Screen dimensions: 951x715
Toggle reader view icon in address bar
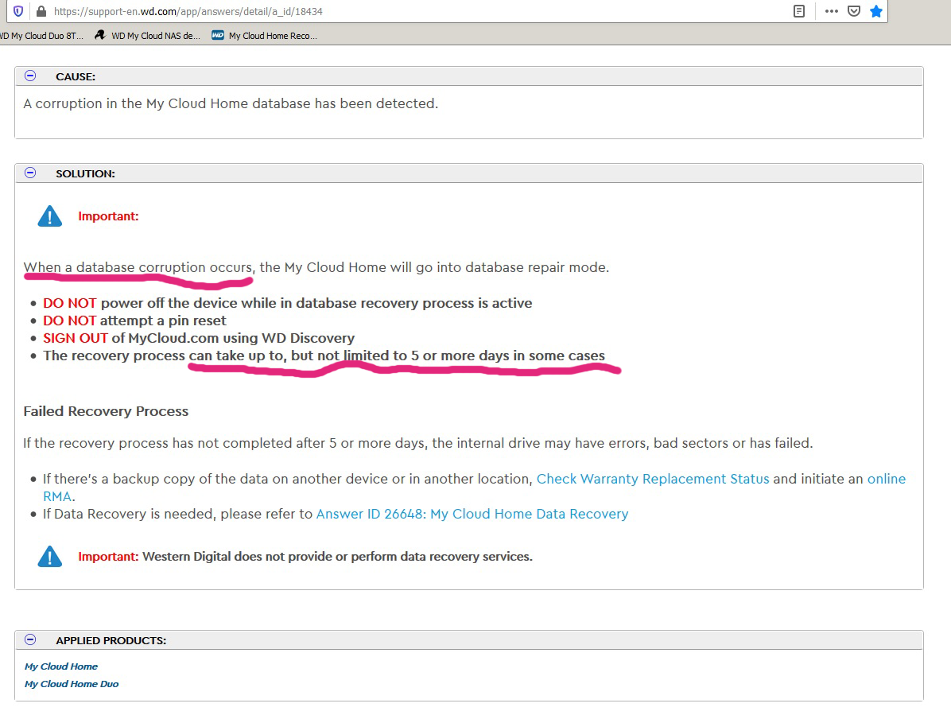tap(799, 11)
